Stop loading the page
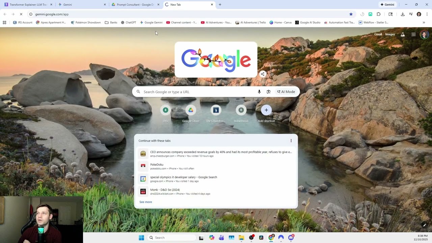 (21, 14)
